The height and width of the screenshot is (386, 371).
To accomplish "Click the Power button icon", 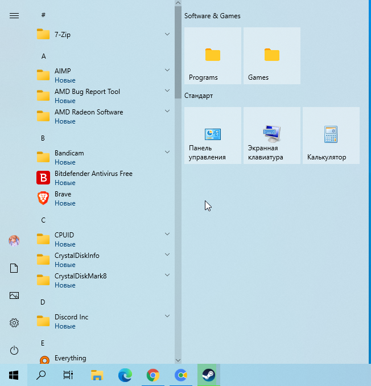I will [x=14, y=350].
